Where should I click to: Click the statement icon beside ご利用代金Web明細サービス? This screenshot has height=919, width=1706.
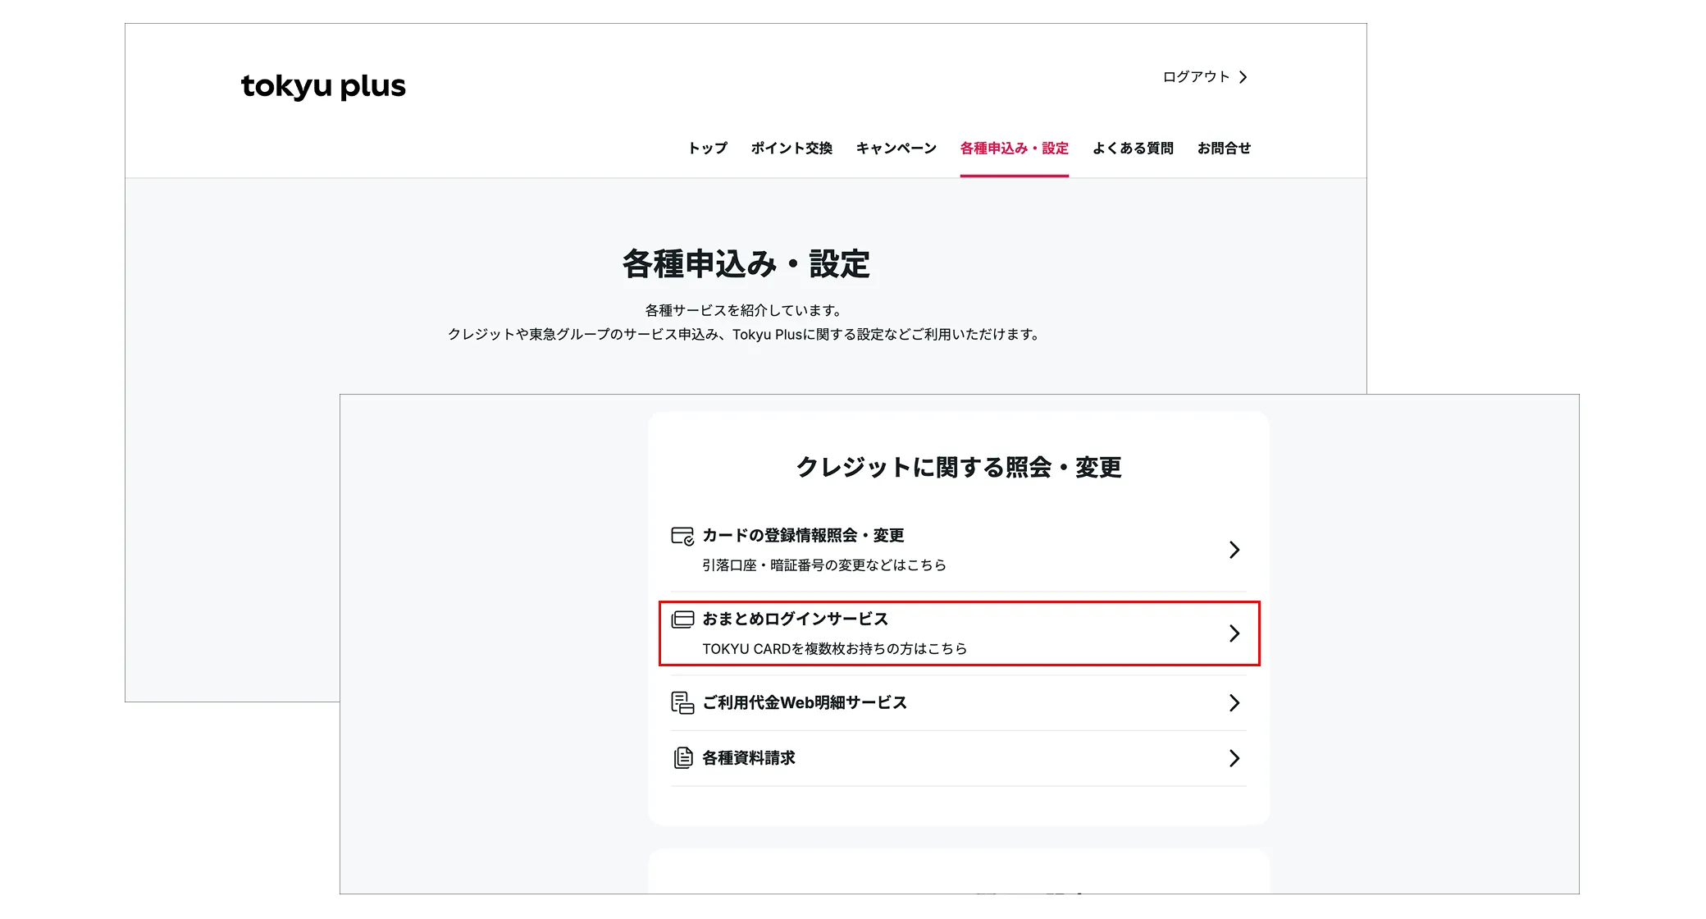point(682,702)
